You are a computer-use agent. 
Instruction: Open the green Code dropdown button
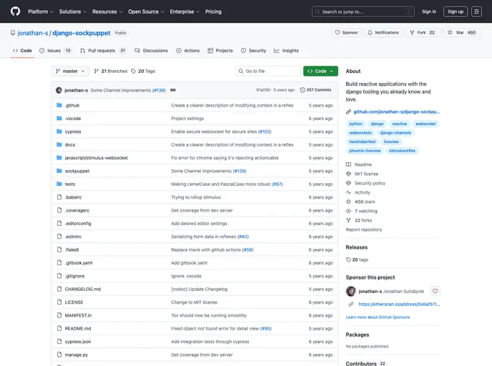[x=320, y=71]
